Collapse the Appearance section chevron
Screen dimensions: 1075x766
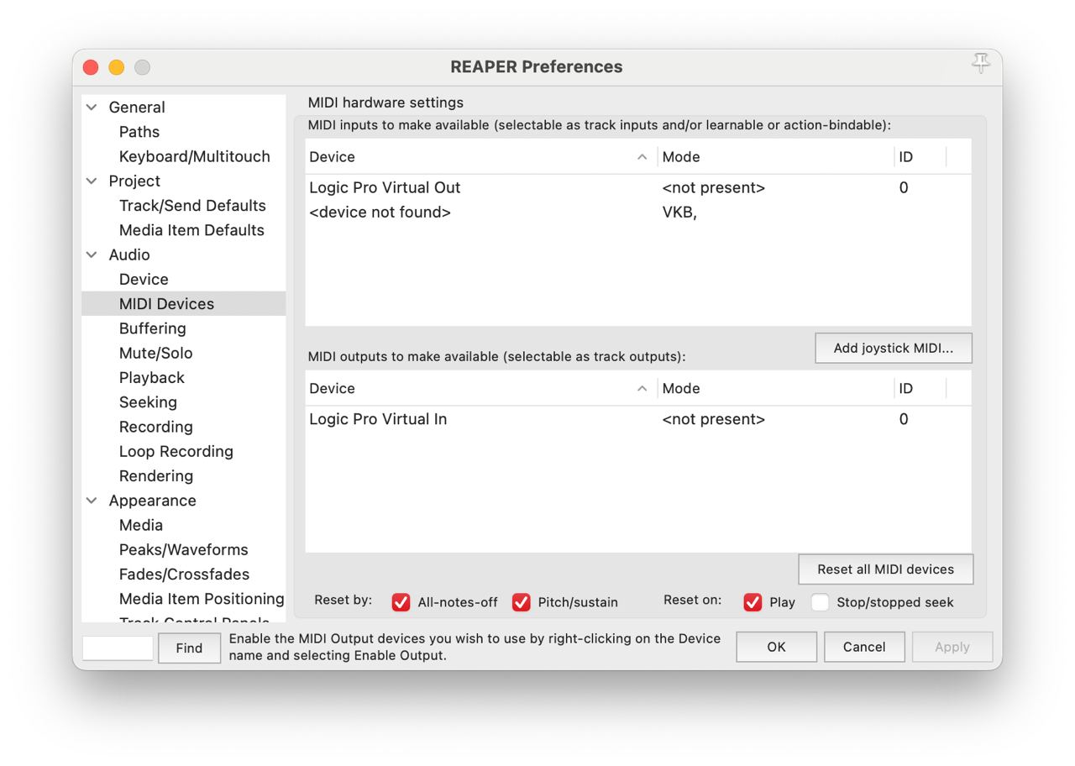[x=92, y=501]
